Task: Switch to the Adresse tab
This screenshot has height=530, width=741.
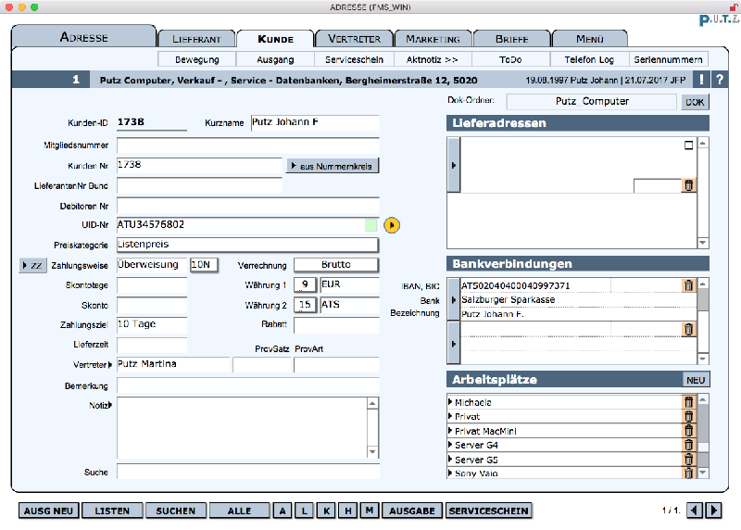Action: [x=83, y=37]
